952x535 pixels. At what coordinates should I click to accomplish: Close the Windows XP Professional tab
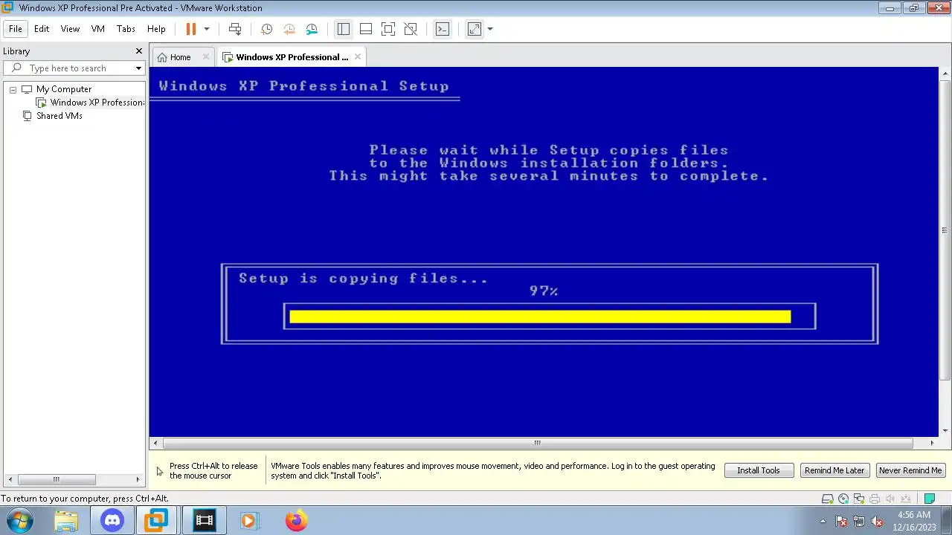click(x=358, y=56)
